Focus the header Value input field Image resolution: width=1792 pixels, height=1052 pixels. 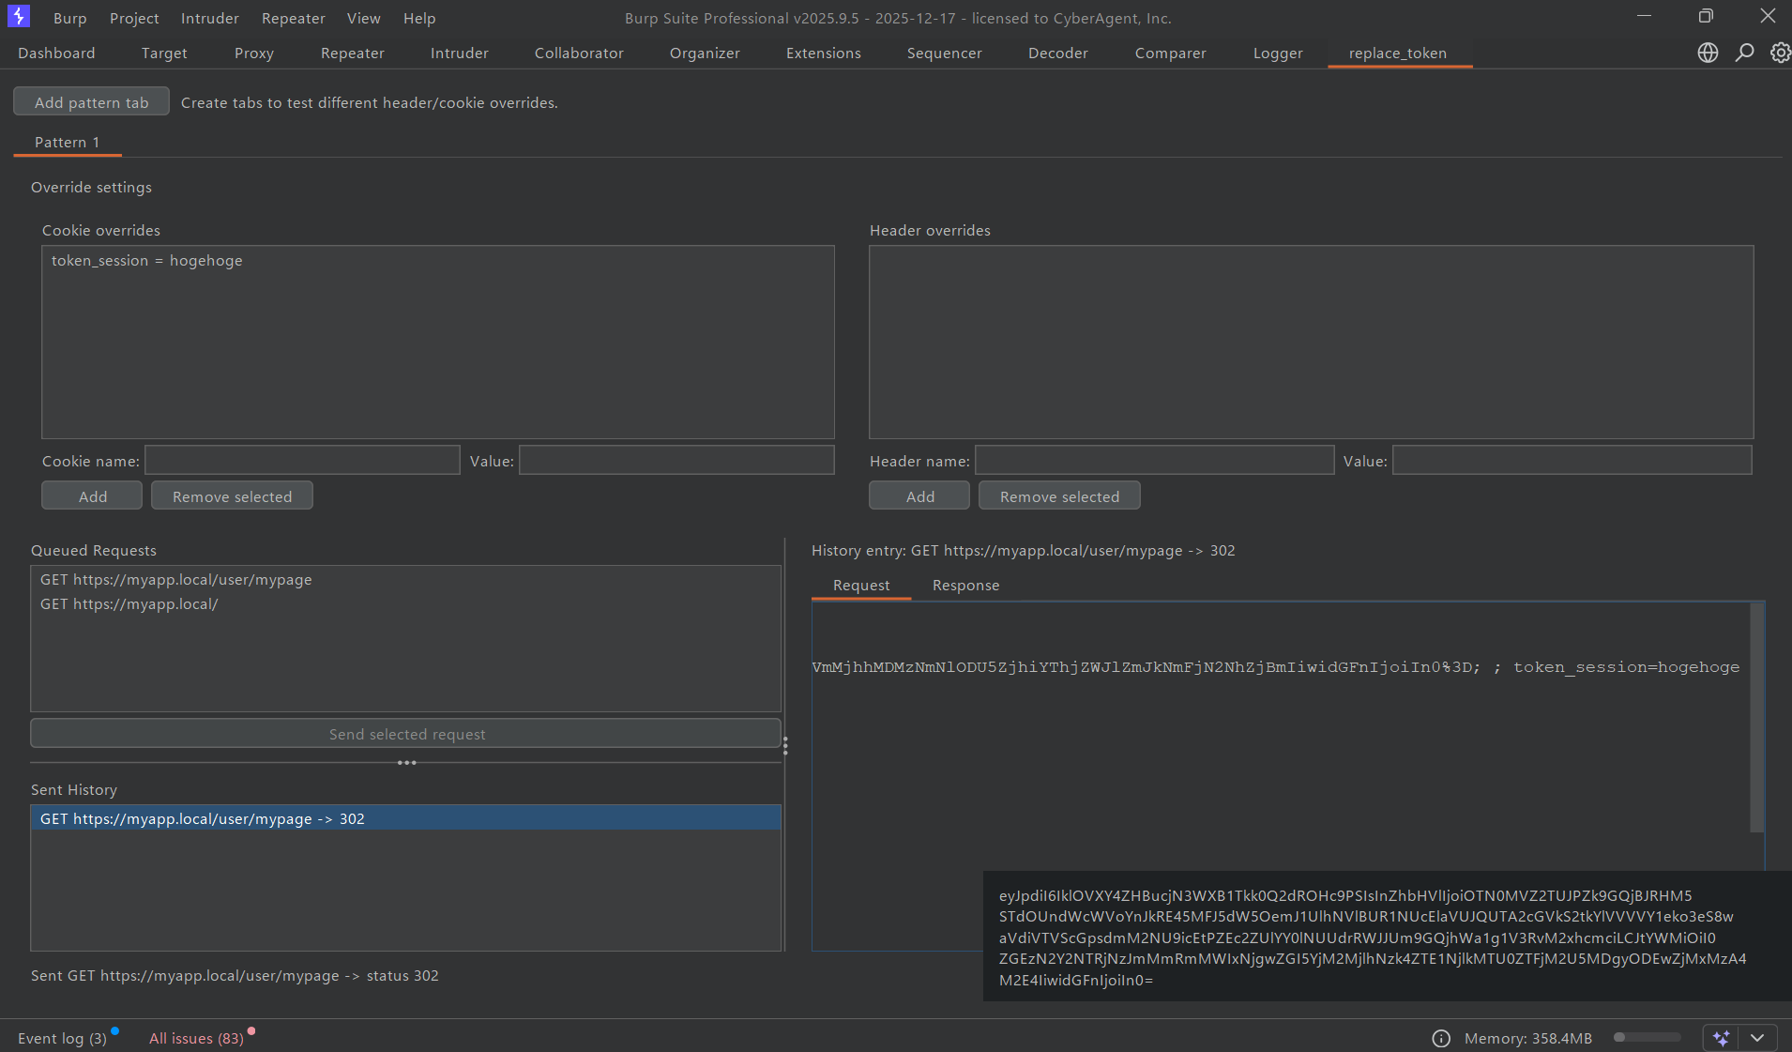pyautogui.click(x=1572, y=460)
